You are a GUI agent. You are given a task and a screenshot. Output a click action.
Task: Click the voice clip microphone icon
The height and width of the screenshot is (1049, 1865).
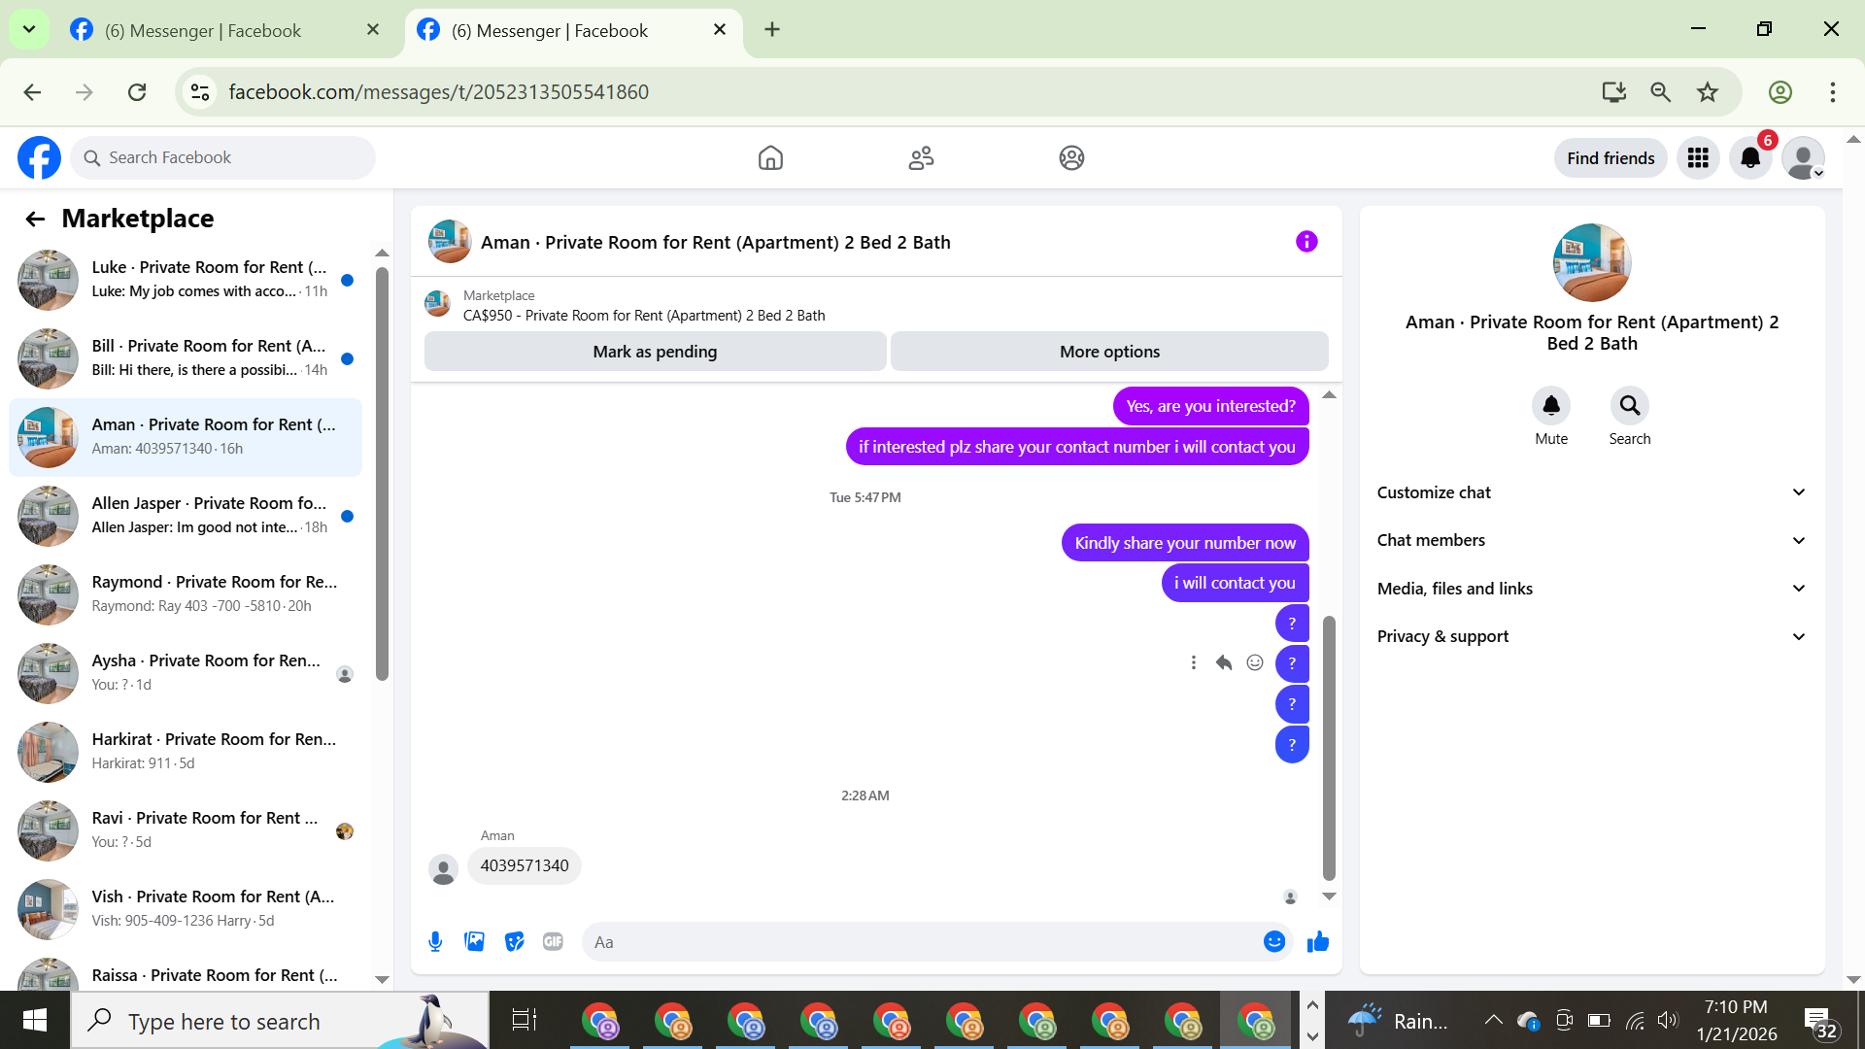pos(435,941)
